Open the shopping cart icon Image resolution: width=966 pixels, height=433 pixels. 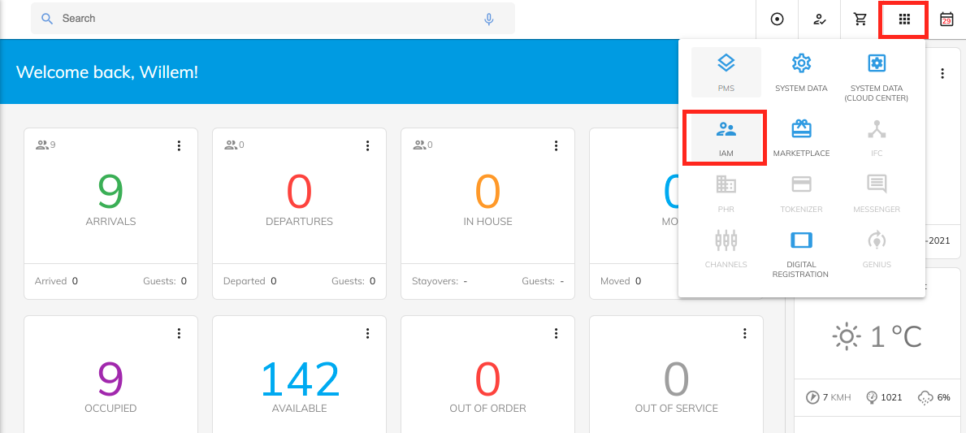coord(860,19)
